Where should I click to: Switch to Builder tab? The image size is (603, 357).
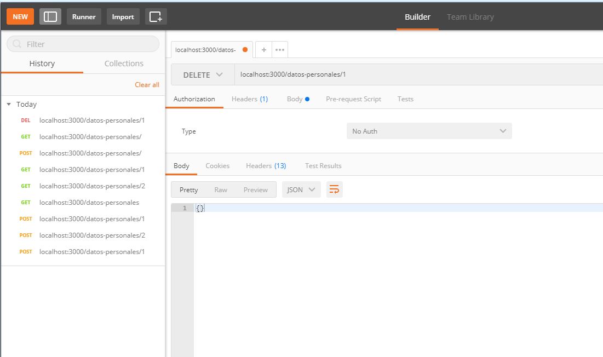[417, 17]
